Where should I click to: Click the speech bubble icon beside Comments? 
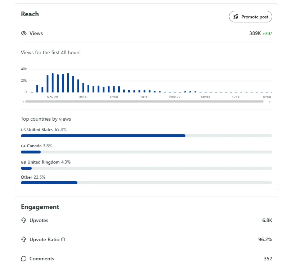[24, 259]
